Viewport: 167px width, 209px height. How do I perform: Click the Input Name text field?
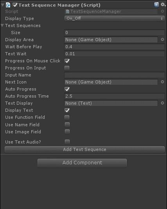115,75
